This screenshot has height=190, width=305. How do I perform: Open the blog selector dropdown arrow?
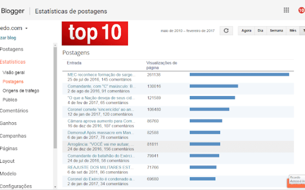coord(27,28)
